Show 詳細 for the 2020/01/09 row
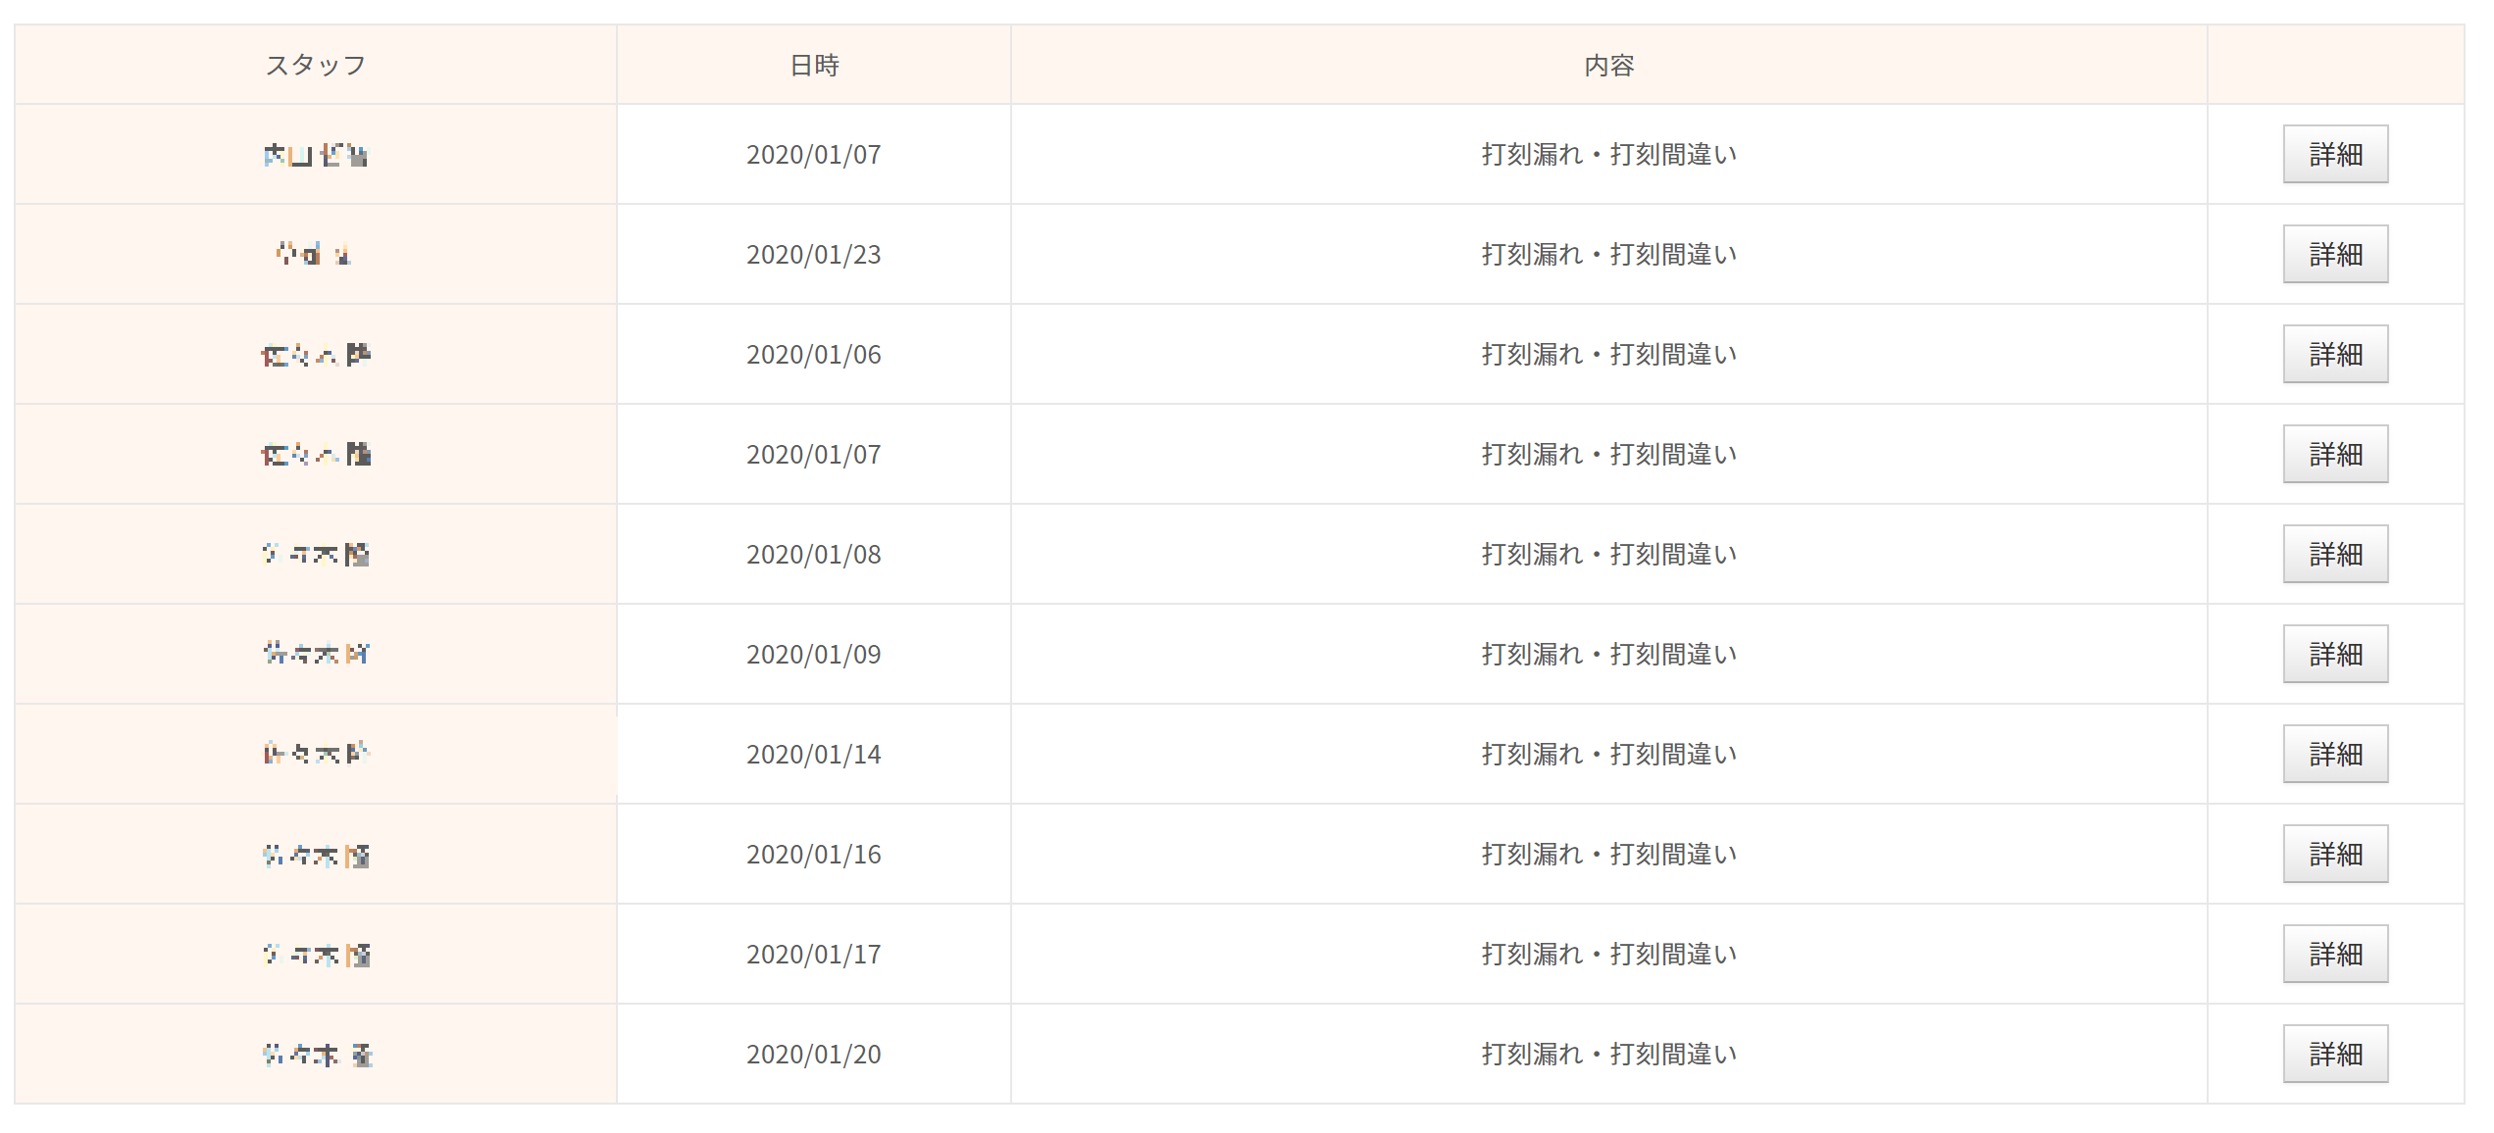This screenshot has width=2494, height=1133. 2334,654
